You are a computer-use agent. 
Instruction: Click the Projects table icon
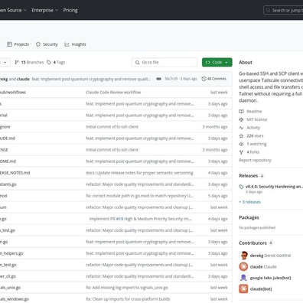pyautogui.click(x=9, y=44)
